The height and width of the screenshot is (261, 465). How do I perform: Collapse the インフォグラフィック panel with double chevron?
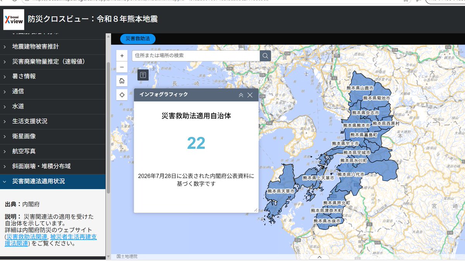(241, 95)
